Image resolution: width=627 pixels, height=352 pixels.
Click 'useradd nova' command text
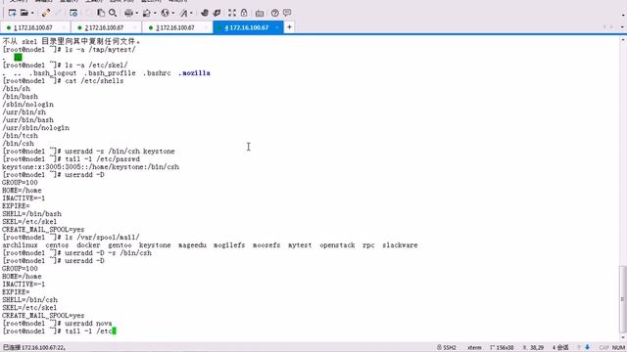[88, 324]
